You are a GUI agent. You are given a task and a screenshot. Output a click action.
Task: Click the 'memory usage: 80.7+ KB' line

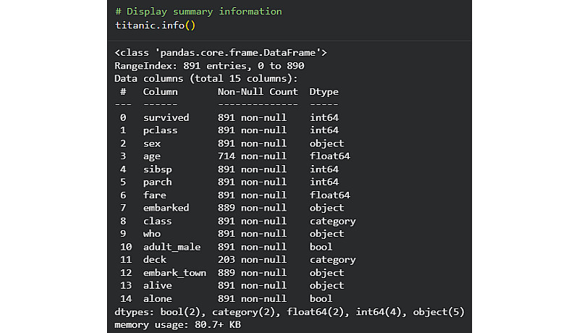[x=177, y=324]
